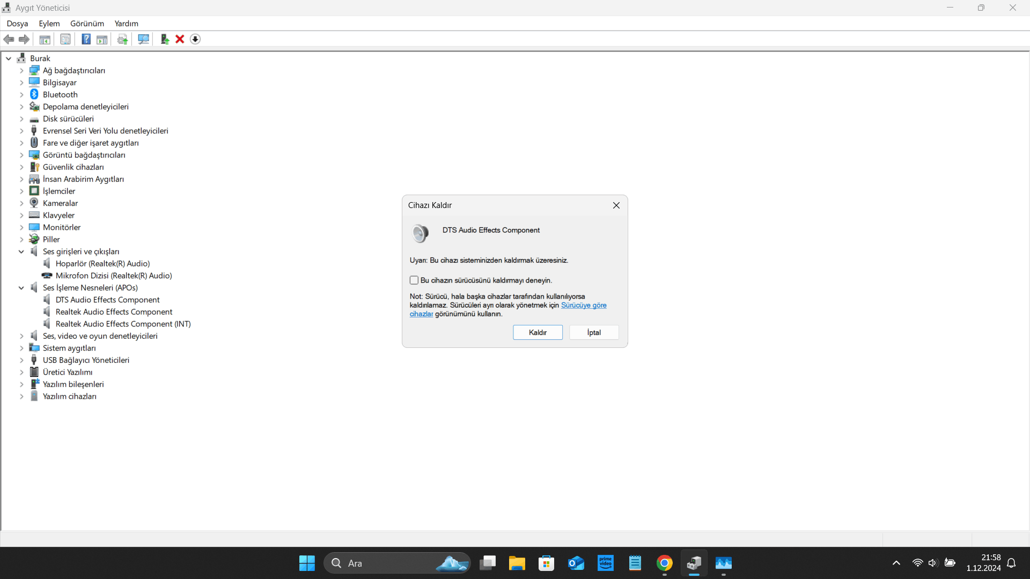This screenshot has height=579, width=1030.
Task: Click the disable device down-arrow icon
Action: [x=195, y=39]
